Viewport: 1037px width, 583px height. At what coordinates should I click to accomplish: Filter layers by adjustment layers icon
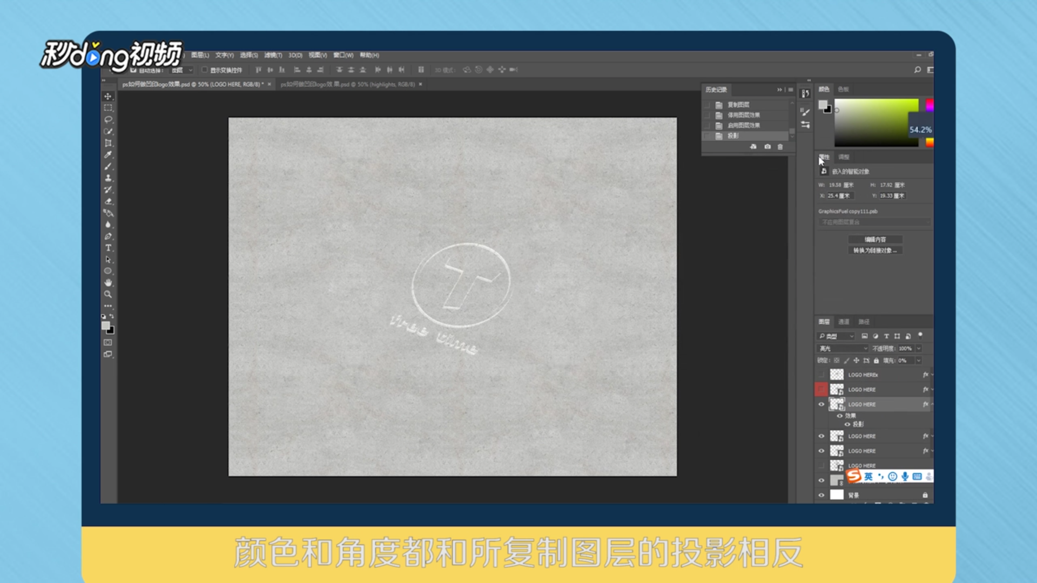tap(876, 336)
